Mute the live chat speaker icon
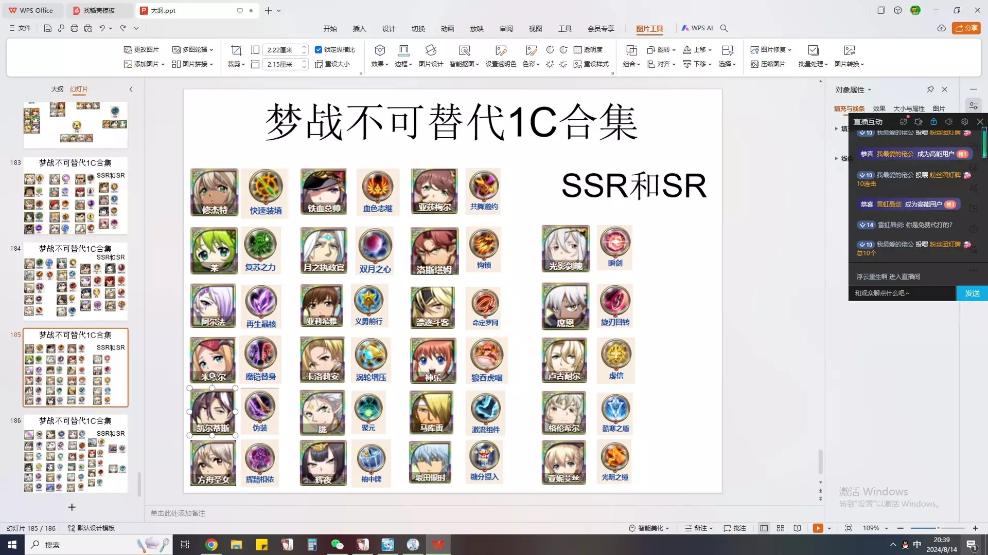 [x=949, y=122]
